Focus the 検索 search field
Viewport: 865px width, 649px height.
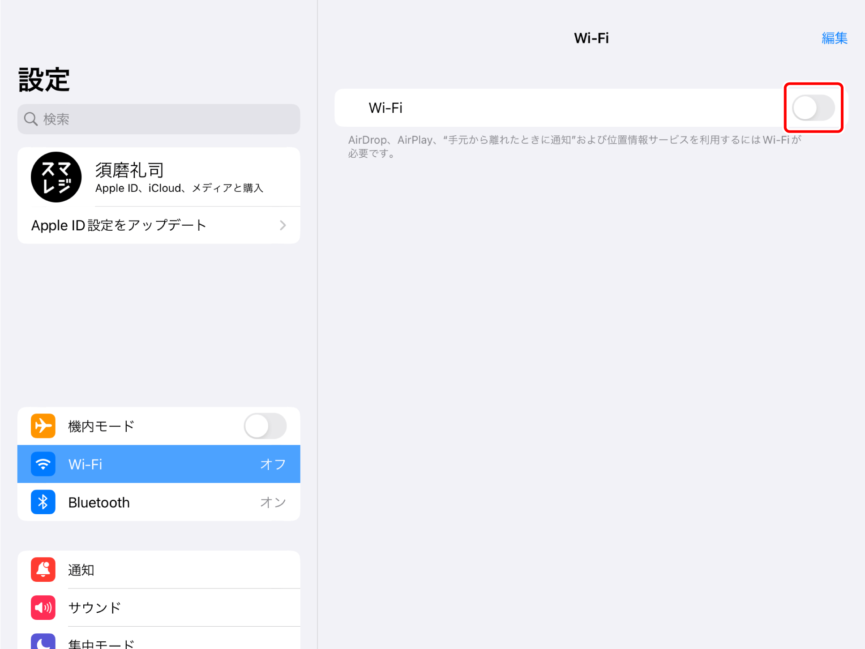(159, 119)
